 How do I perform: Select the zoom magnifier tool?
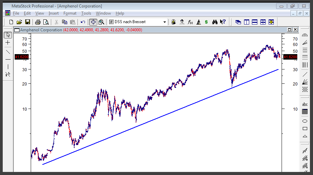[101, 22]
